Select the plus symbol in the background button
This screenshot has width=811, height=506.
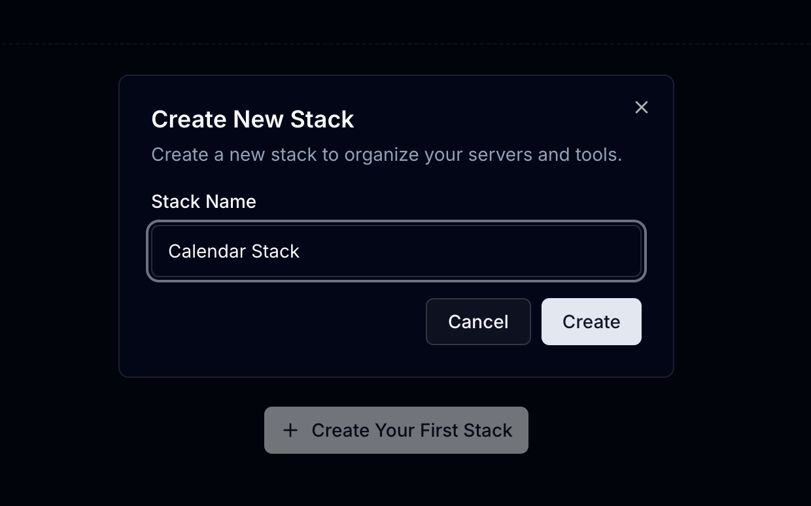pyautogui.click(x=290, y=430)
